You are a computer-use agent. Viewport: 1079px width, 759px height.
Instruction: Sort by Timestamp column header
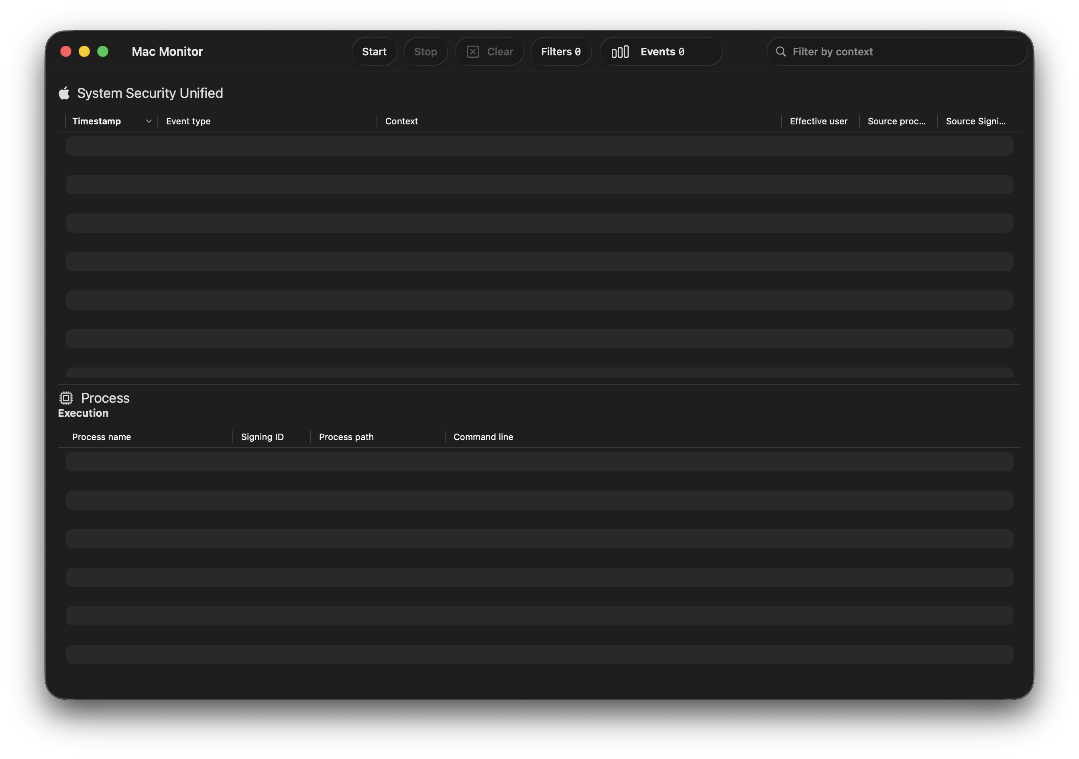pyautogui.click(x=96, y=121)
